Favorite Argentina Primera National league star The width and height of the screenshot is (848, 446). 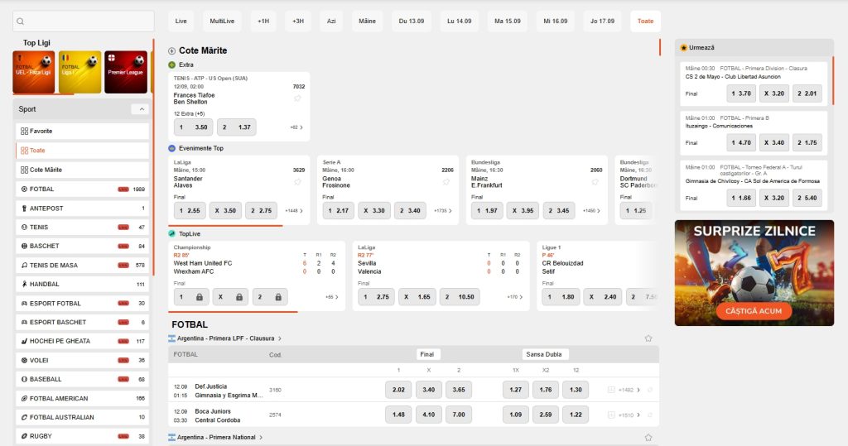pyautogui.click(x=648, y=438)
